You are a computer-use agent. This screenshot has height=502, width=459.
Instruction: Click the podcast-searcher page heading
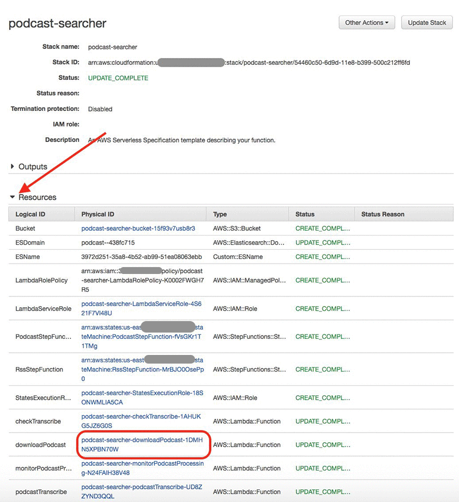click(57, 24)
